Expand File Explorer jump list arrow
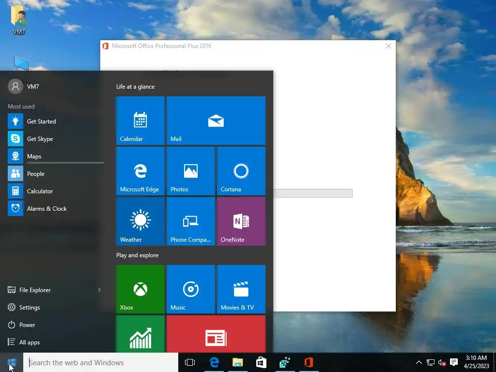Screen dimensions: 496x372 pyautogui.click(x=99, y=290)
